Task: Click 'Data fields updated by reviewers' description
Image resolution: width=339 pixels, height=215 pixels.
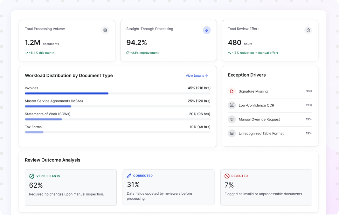Action: (x=159, y=196)
